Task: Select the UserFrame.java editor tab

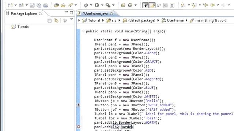Action: [x=95, y=13]
